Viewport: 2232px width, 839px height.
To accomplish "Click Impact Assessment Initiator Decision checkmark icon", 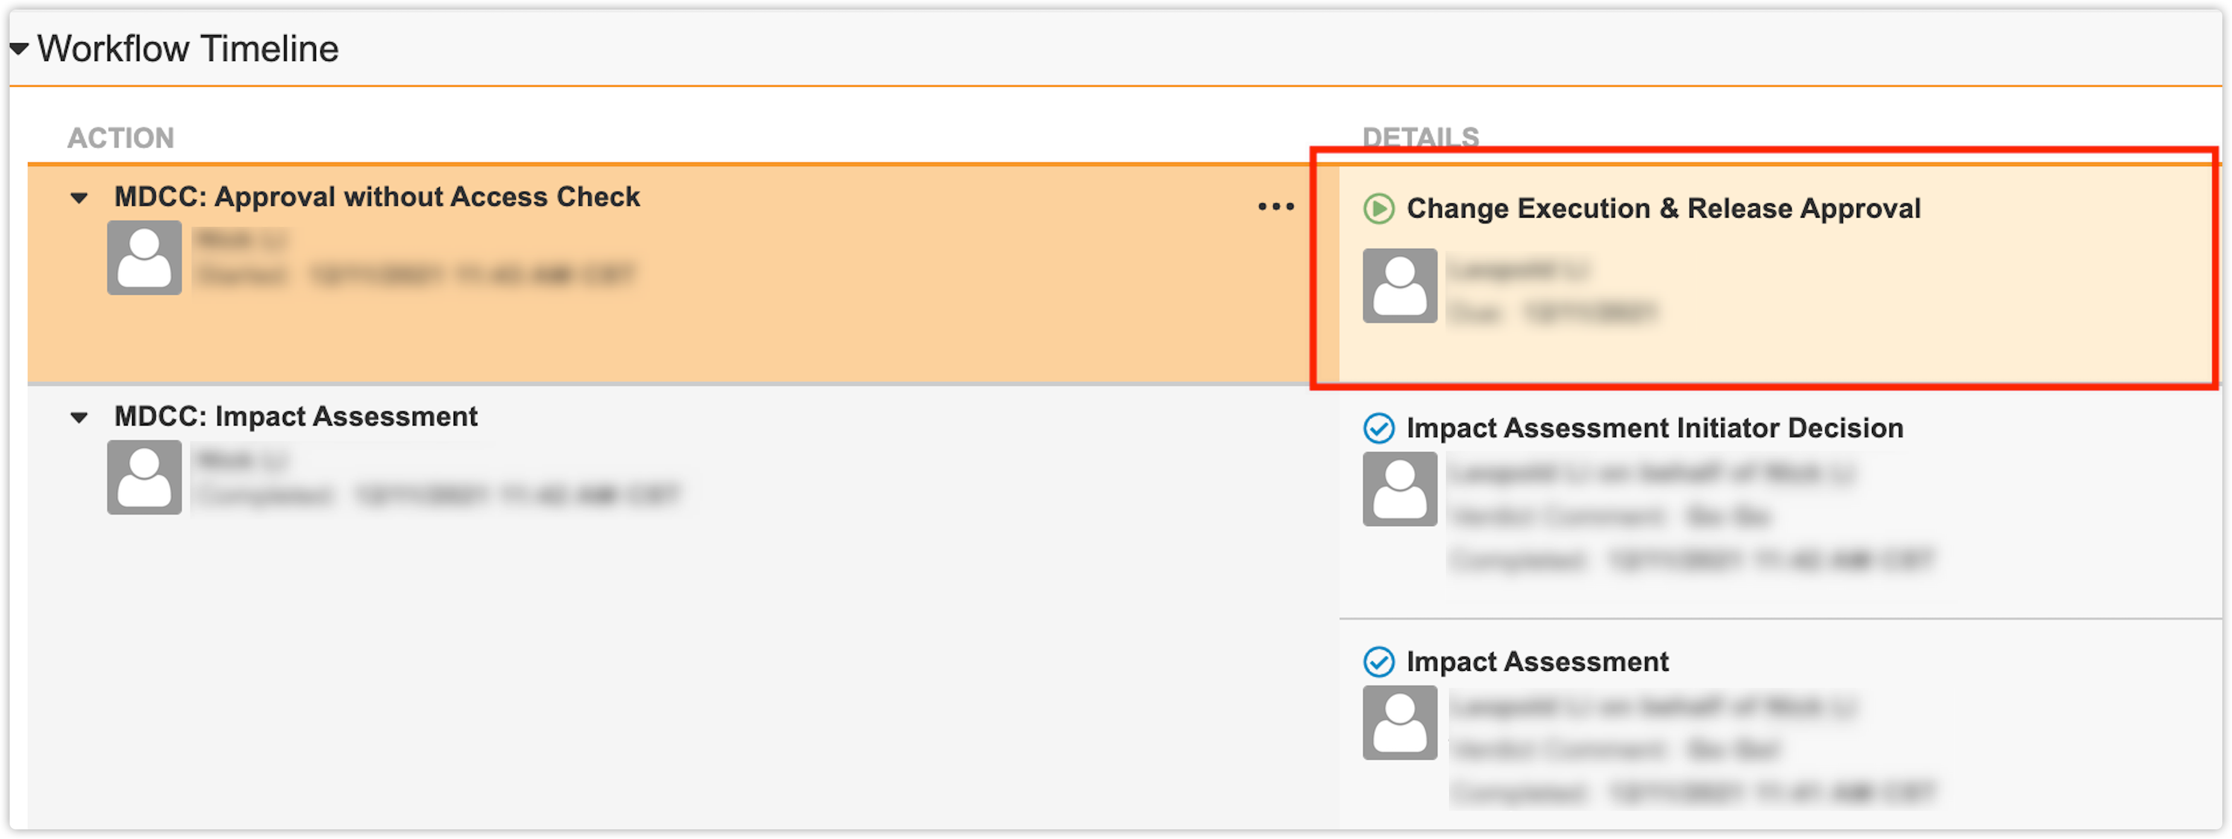I will pyautogui.click(x=1378, y=428).
